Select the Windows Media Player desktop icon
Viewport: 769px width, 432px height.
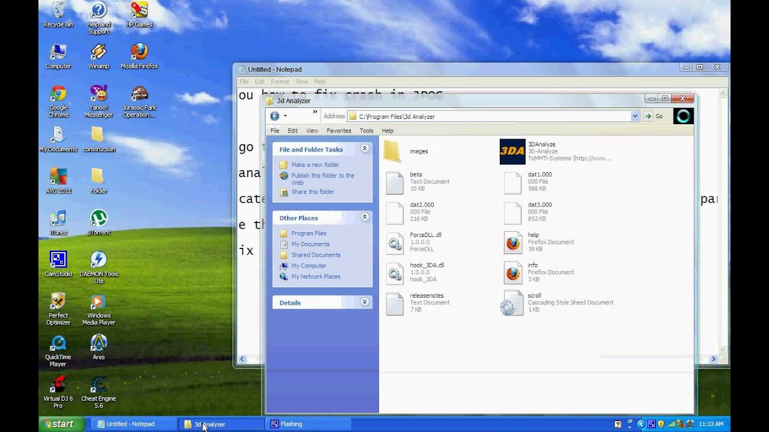click(x=99, y=301)
